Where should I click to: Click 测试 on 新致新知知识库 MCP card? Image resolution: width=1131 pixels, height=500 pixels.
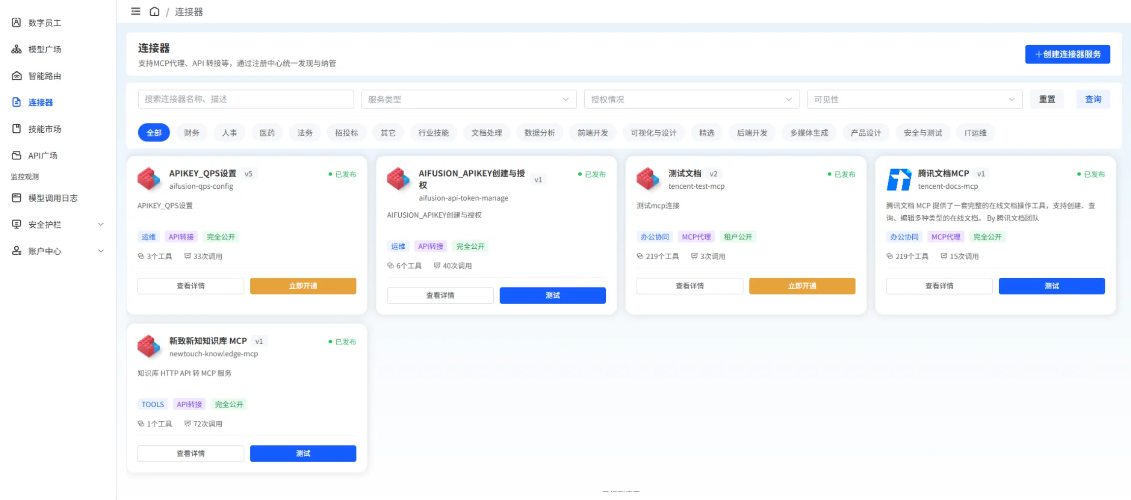click(x=303, y=453)
